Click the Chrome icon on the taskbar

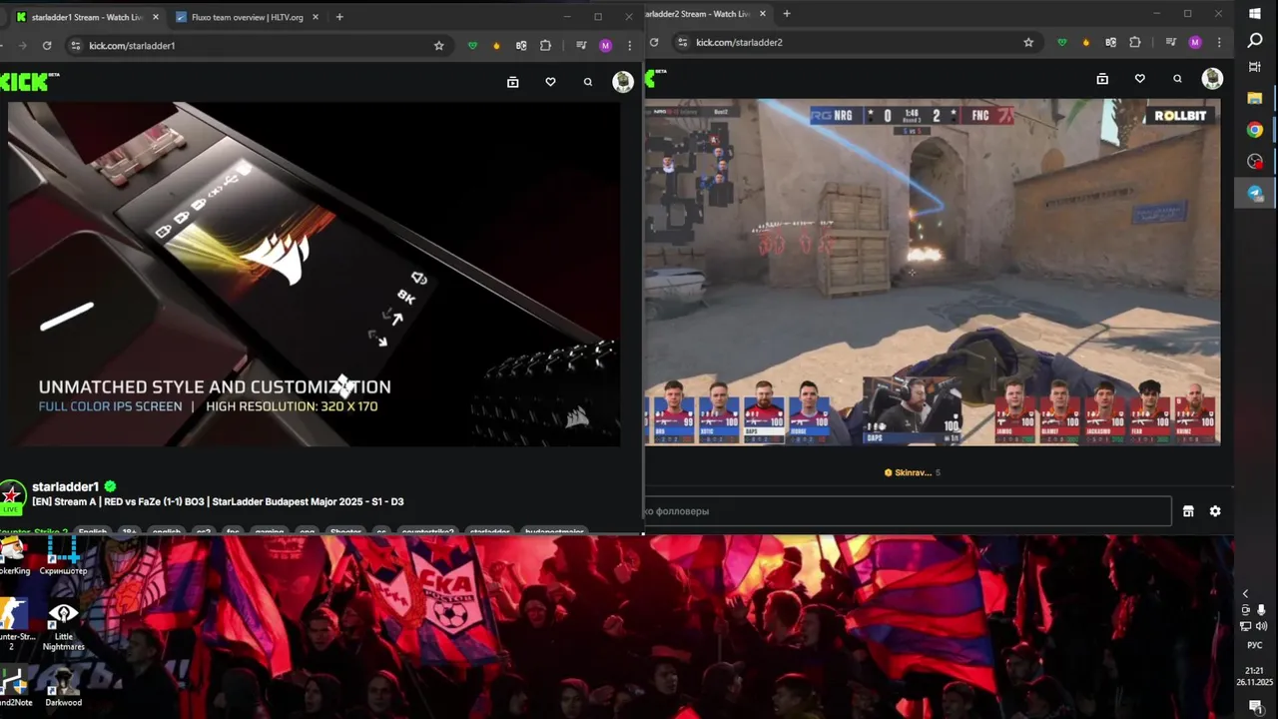[1255, 130]
